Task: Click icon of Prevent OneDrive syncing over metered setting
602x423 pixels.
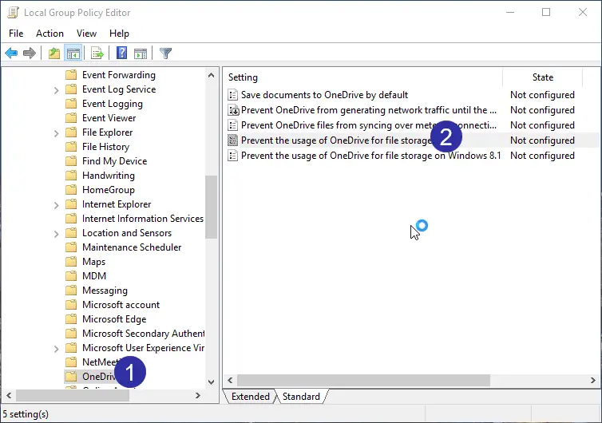Action: (232, 125)
